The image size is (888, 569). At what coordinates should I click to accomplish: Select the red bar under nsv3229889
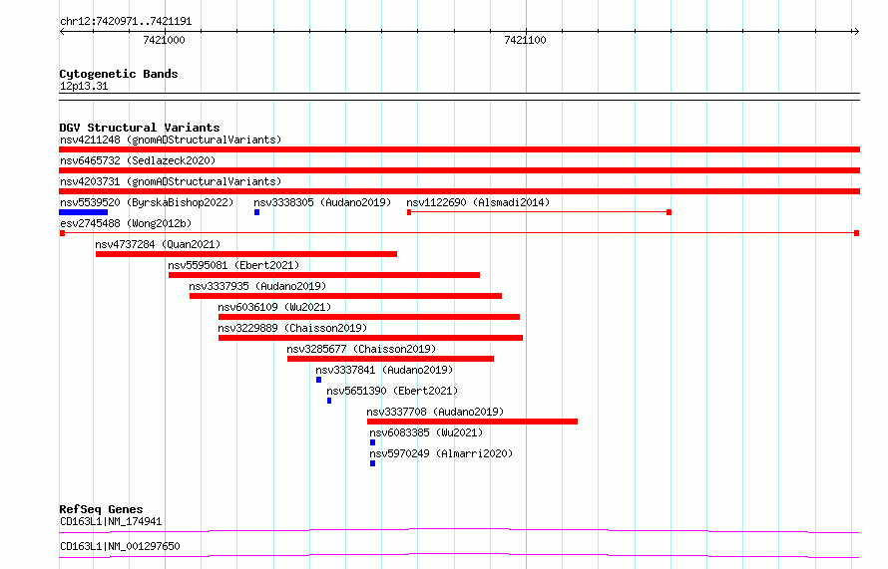(x=370, y=338)
